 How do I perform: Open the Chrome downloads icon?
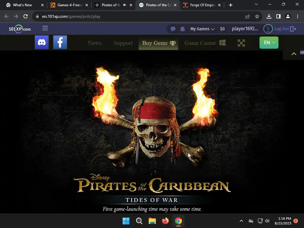click(269, 17)
